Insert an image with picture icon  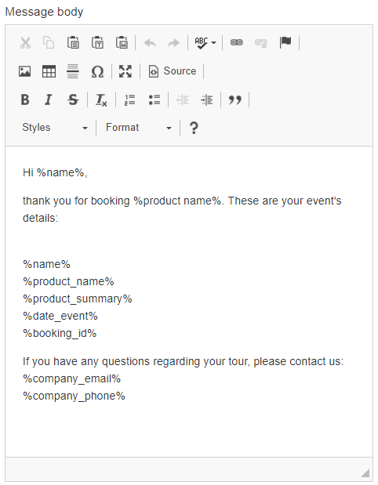pyautogui.click(x=25, y=71)
